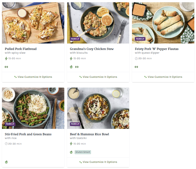
Task: Click the Family badge on Stir-Fried Pork photo
Action: [x=10, y=124]
